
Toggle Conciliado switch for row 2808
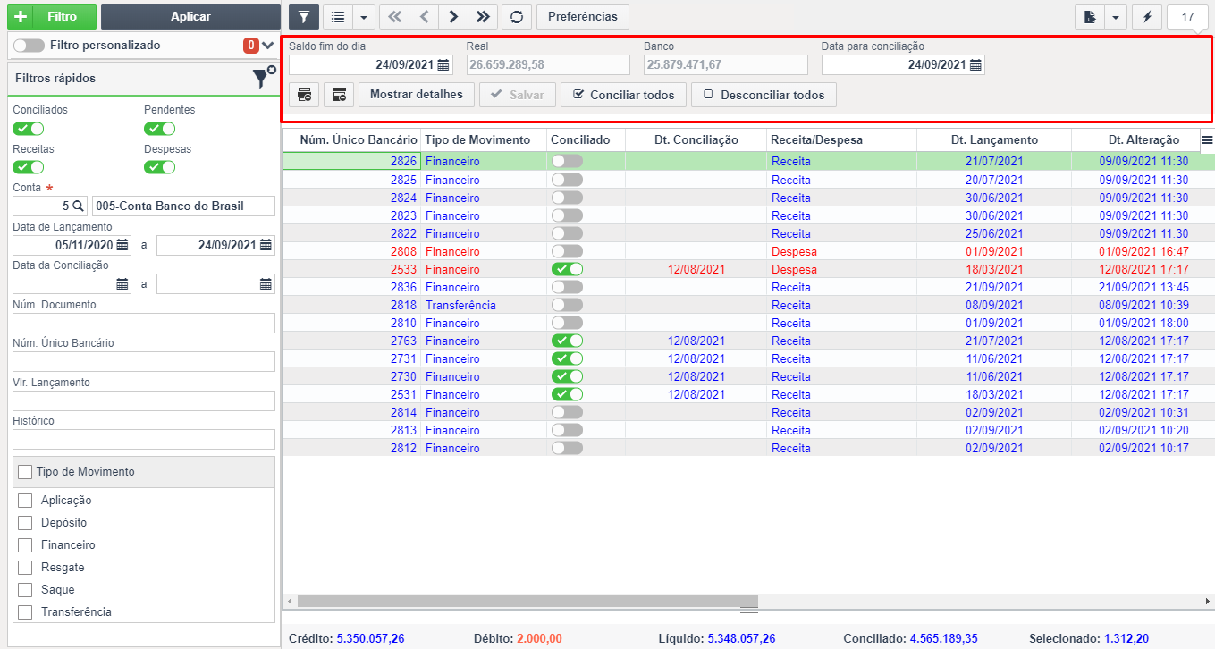tap(567, 250)
